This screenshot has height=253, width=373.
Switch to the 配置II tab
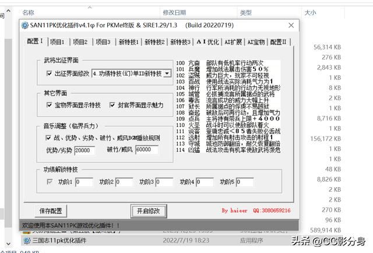(279, 42)
